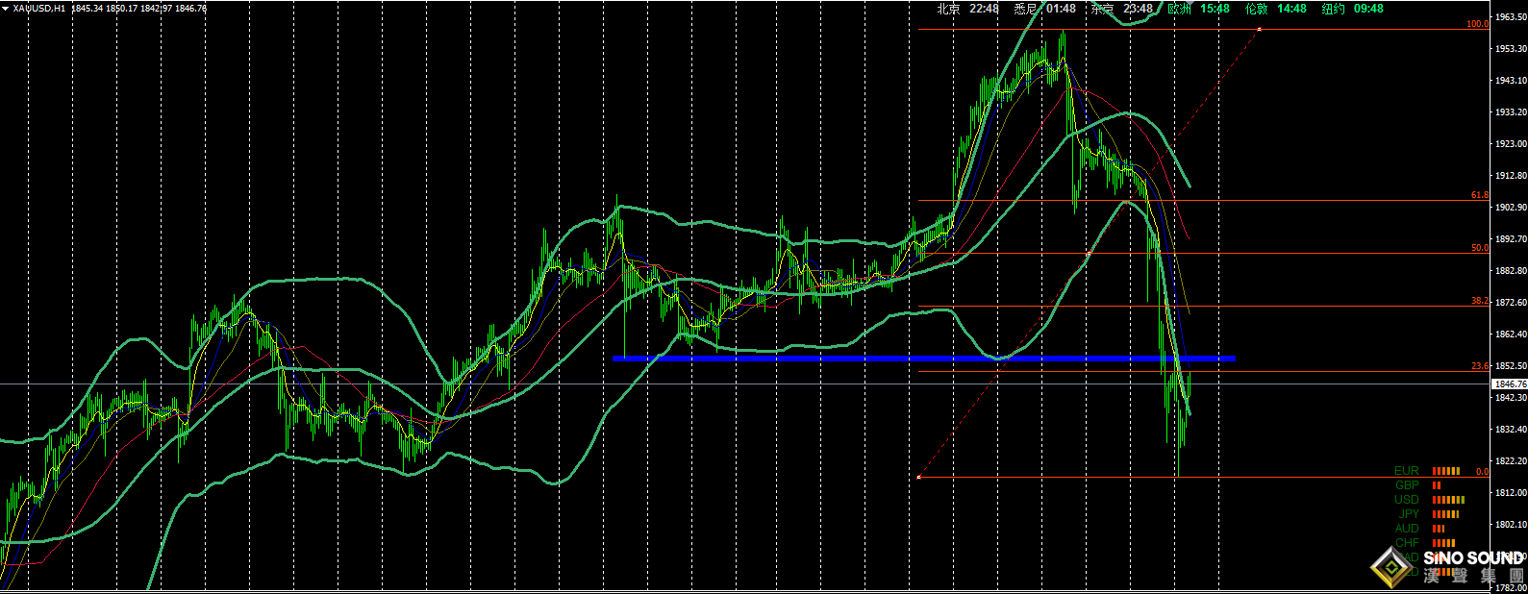Screen dimensions: 1528x594
Task: Click the Fibonacci 38.2 level label
Action: [1479, 301]
